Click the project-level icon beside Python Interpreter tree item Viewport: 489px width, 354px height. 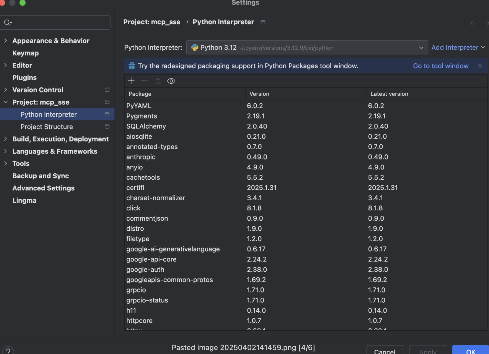click(107, 114)
